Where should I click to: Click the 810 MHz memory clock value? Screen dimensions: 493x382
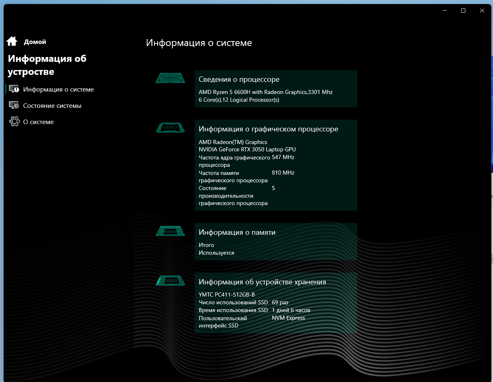point(283,172)
